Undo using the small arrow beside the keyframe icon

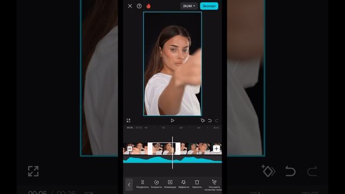(210, 121)
